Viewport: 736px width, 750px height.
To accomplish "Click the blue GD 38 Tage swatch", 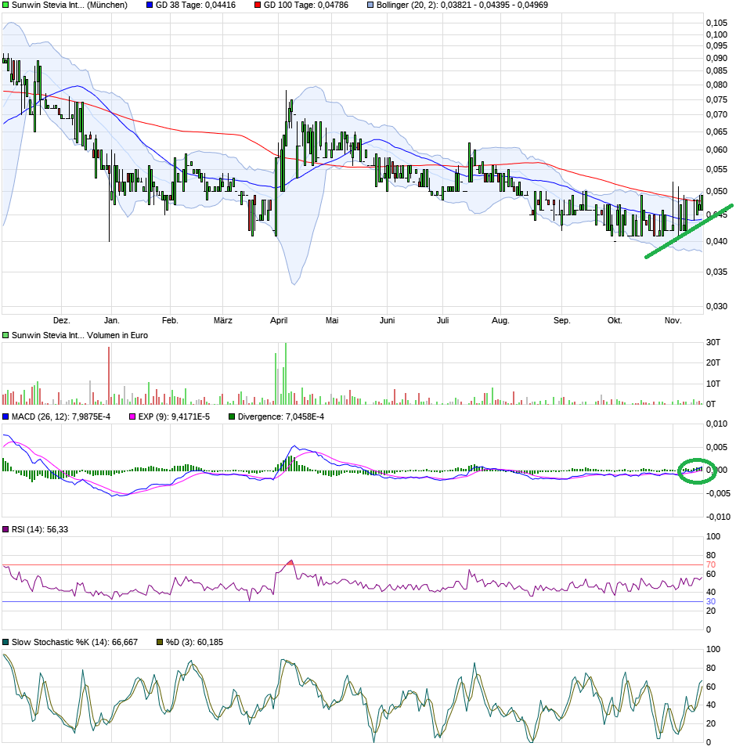I will click(150, 5).
